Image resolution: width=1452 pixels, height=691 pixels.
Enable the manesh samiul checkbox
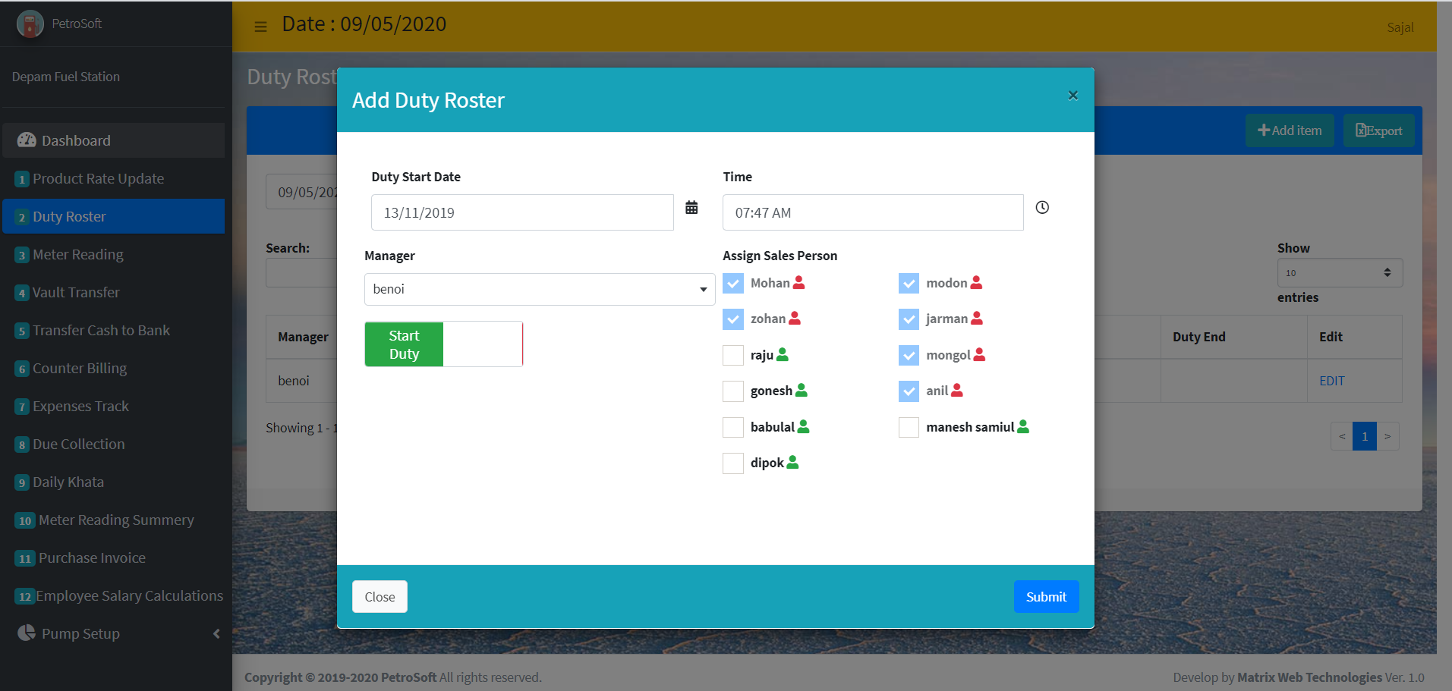click(909, 427)
